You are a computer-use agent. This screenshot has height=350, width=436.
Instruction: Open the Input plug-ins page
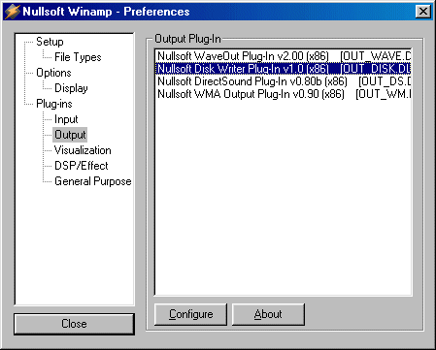point(66,119)
